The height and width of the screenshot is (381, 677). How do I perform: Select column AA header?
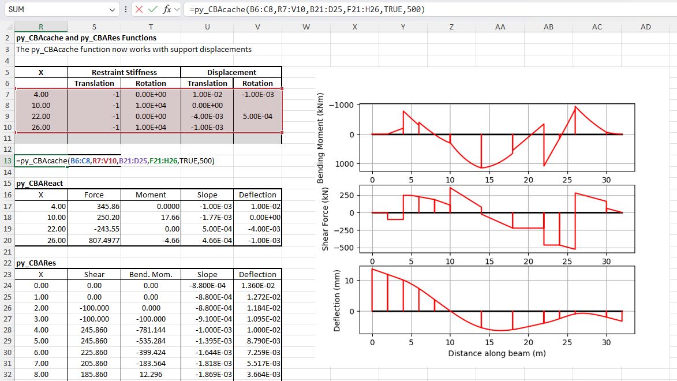point(500,27)
